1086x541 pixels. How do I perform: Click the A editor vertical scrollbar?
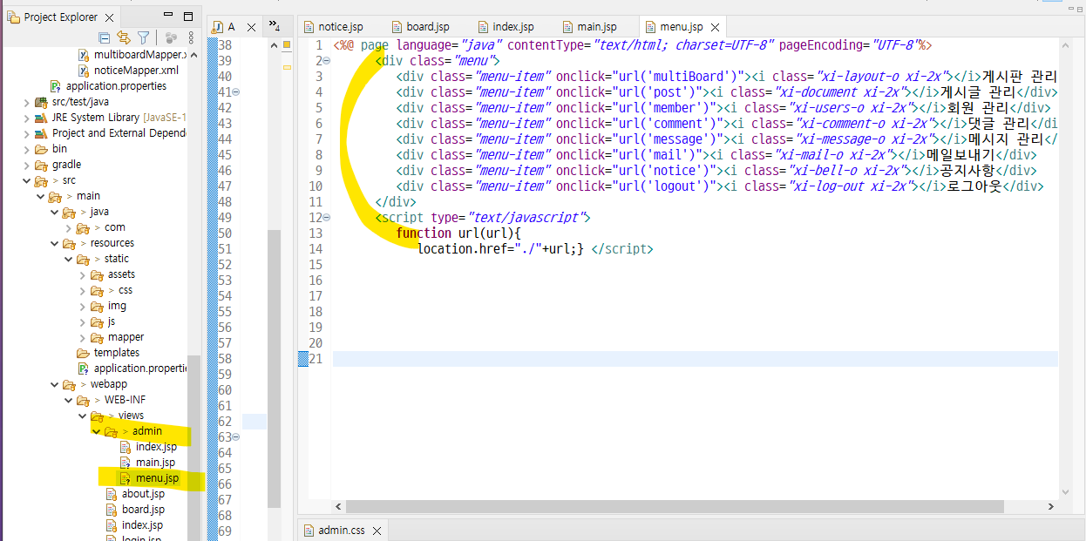tap(274, 369)
